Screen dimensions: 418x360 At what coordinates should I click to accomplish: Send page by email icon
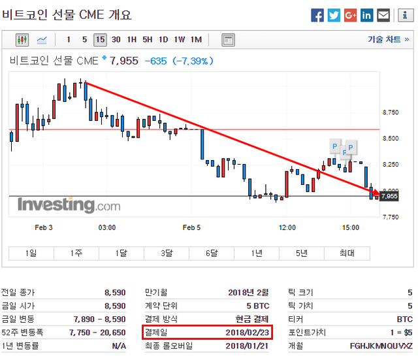[x=383, y=14]
